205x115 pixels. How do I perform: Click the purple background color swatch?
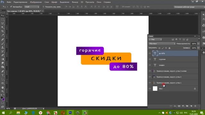[4, 99]
